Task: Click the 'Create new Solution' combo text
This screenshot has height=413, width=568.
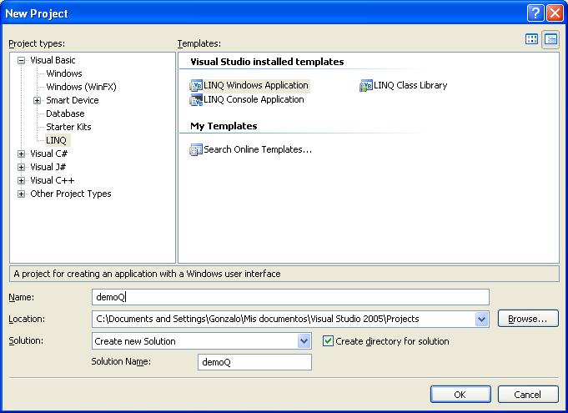Action: point(135,341)
